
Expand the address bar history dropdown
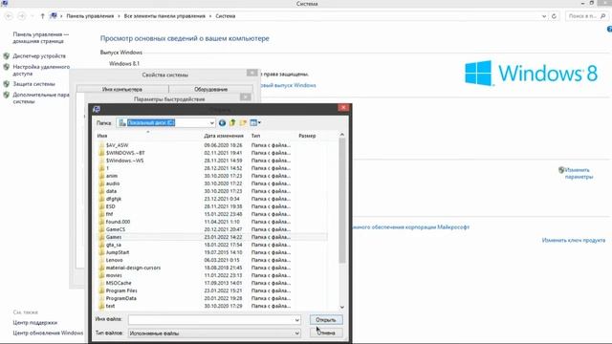point(544,16)
